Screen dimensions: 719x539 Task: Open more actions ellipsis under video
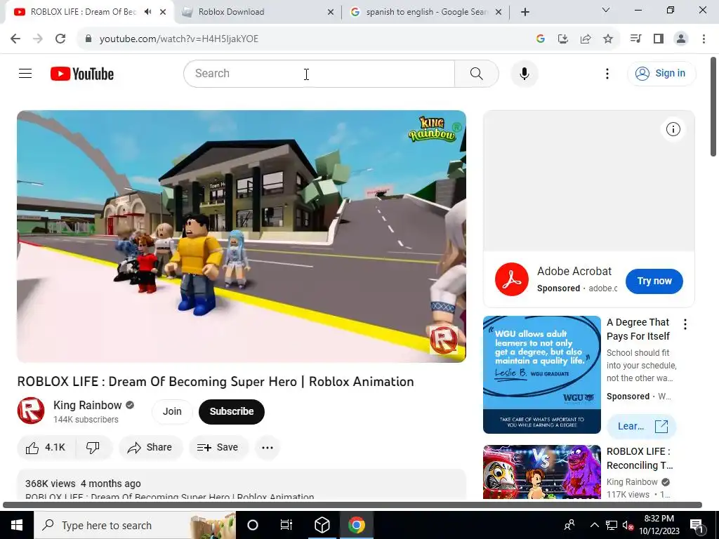tap(268, 447)
